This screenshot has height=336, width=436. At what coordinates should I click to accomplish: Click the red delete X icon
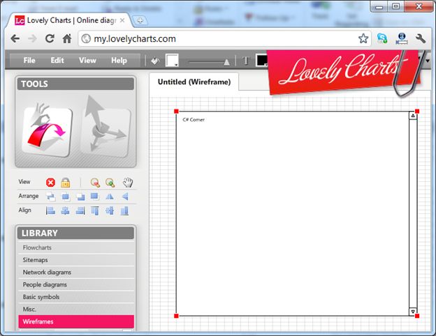click(x=50, y=183)
